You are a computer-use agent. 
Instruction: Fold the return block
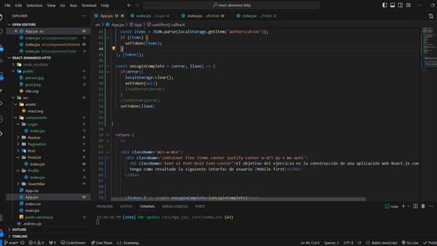coord(108,135)
